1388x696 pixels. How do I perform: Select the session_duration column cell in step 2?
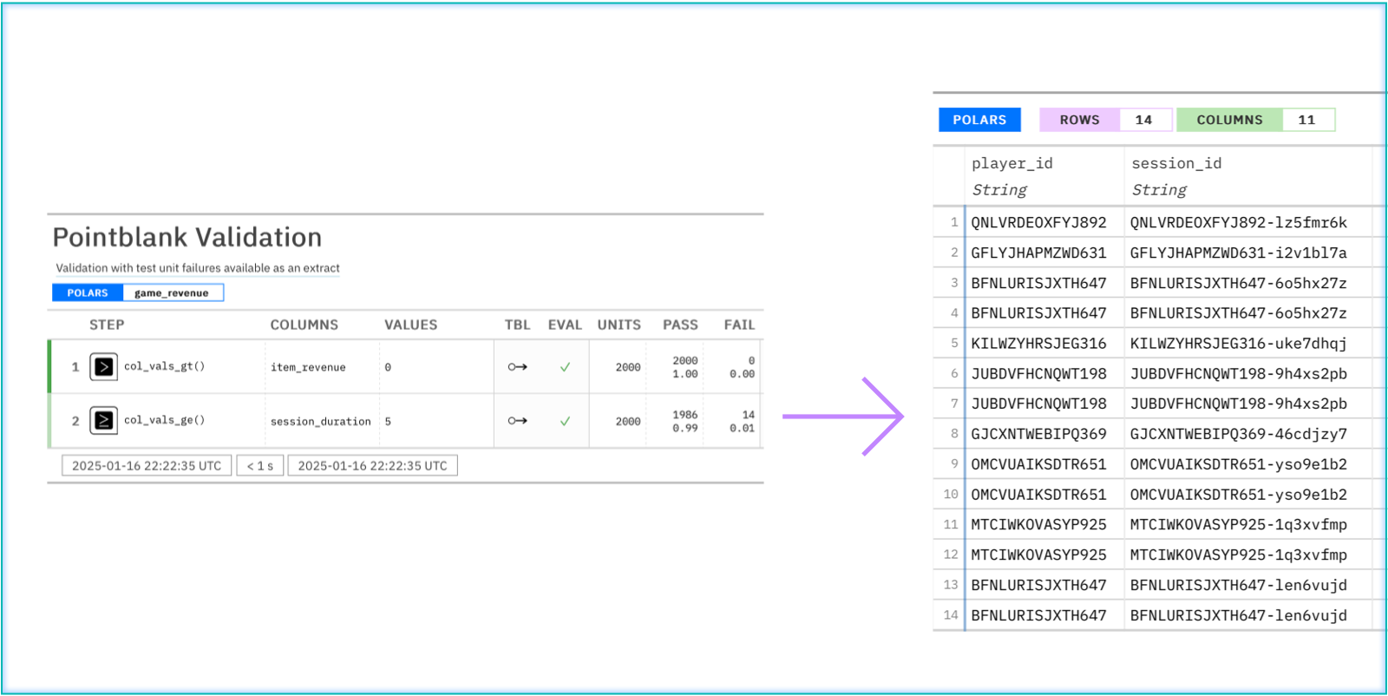(320, 422)
